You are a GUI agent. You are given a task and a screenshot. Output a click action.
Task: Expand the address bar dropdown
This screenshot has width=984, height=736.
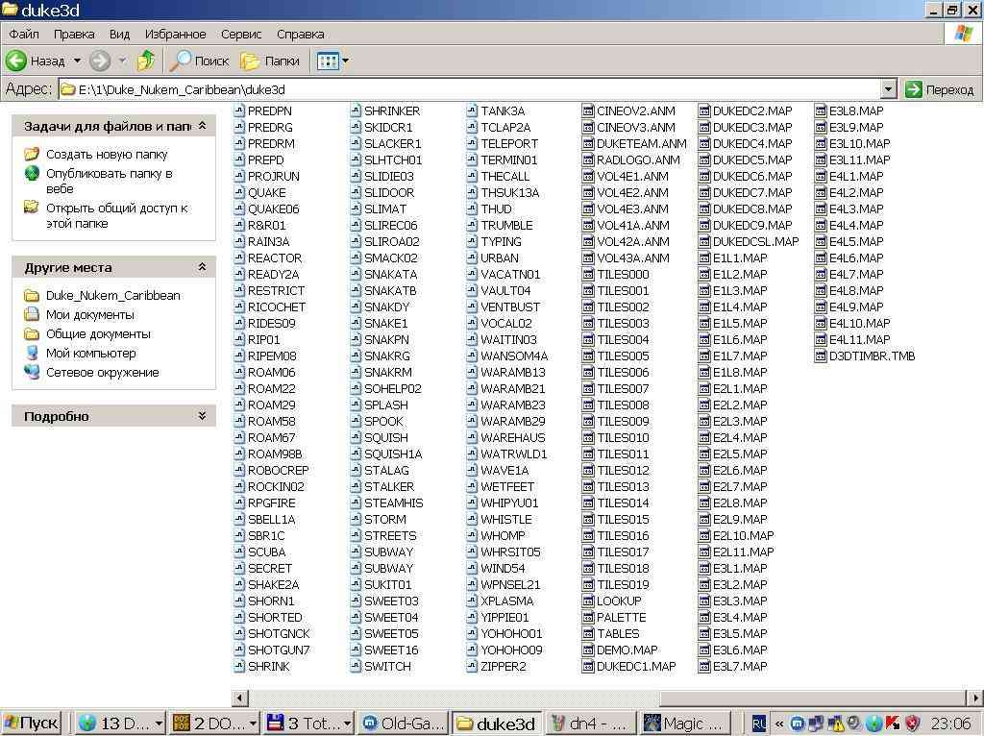(x=887, y=89)
